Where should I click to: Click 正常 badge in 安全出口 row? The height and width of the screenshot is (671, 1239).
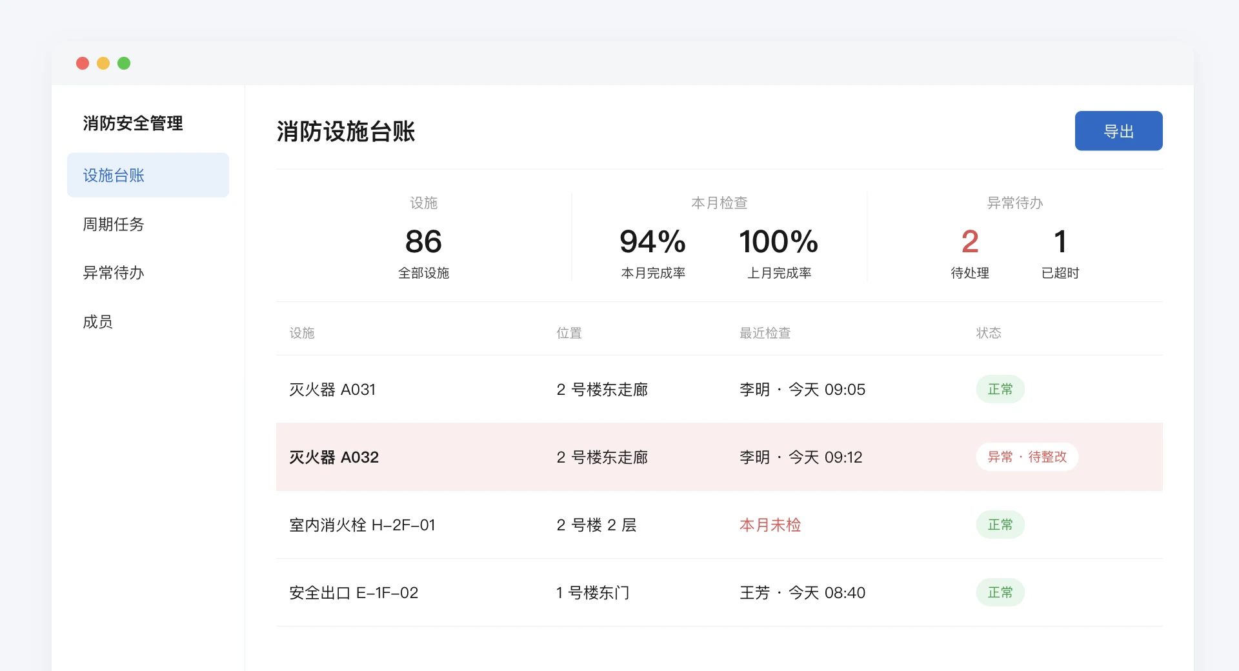pyautogui.click(x=1000, y=592)
